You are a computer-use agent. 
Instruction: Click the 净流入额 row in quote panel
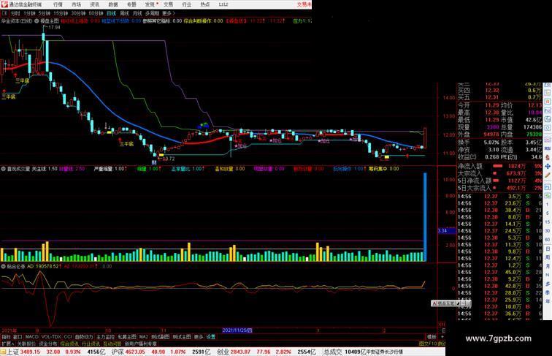[x=499, y=166]
